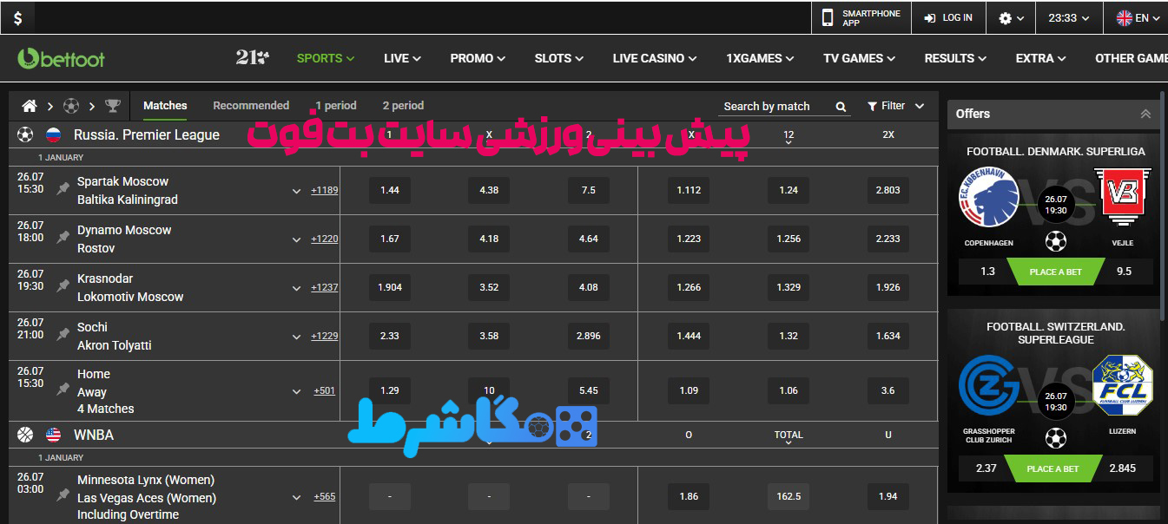Place a bet on Copenhagen vs Vejle
1168x524 pixels.
(x=1055, y=272)
